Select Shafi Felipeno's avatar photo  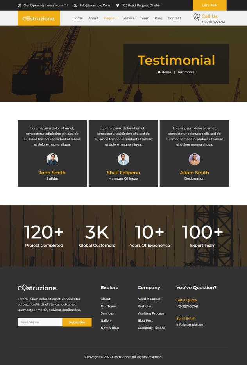pyautogui.click(x=123, y=159)
